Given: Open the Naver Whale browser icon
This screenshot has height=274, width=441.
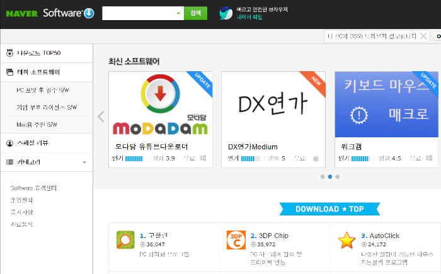Looking at the screenshot, I should 226,13.
